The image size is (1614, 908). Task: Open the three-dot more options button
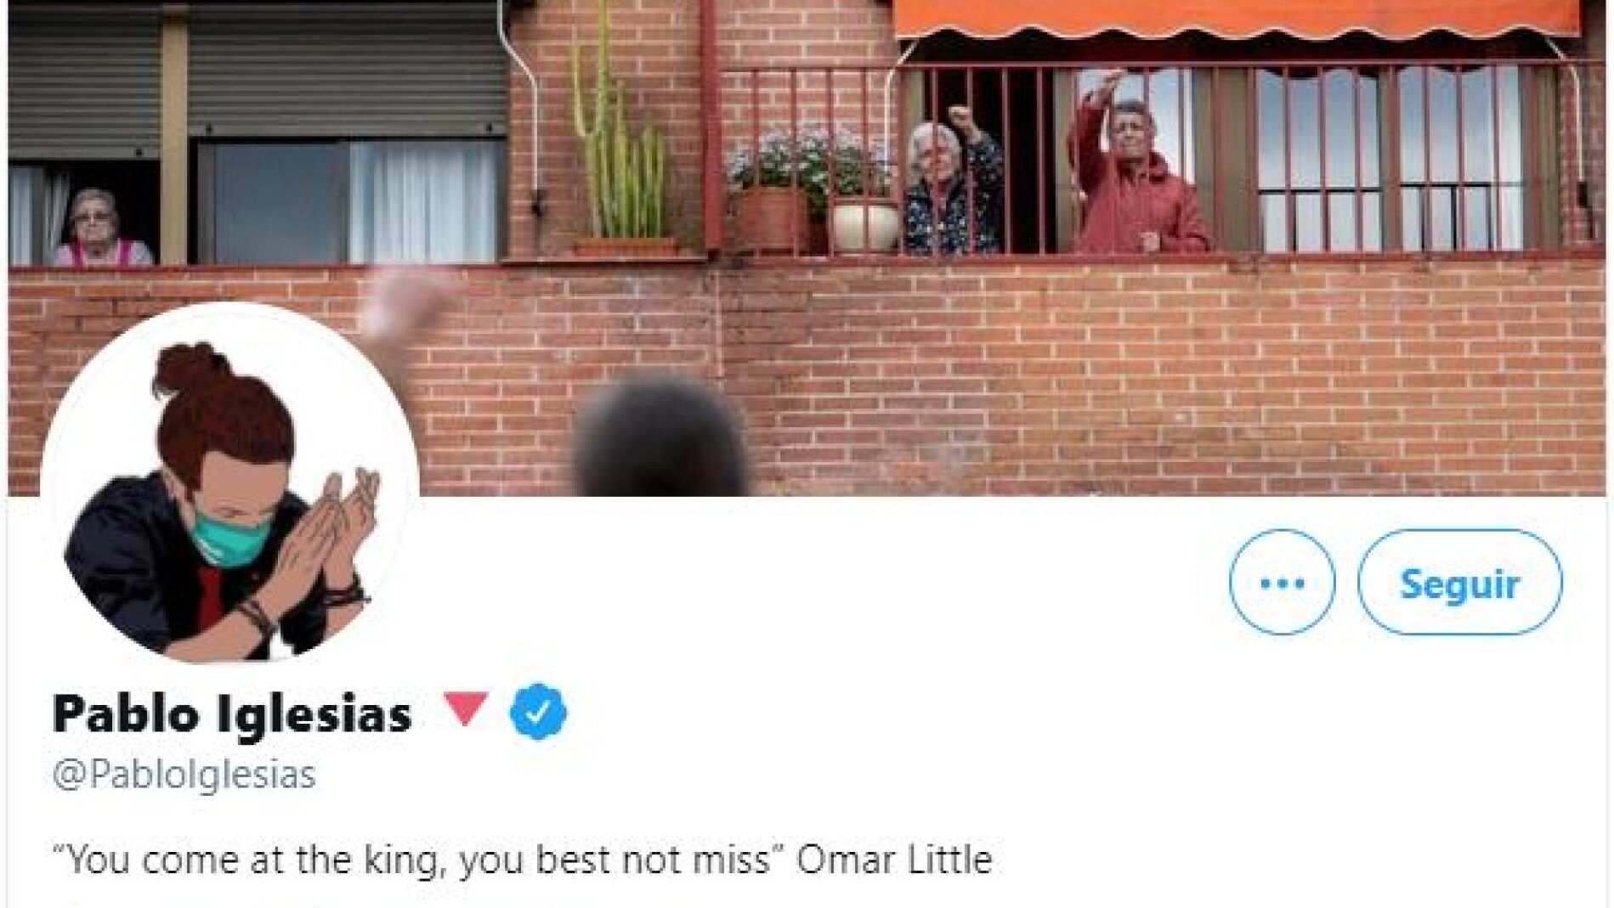click(1281, 583)
